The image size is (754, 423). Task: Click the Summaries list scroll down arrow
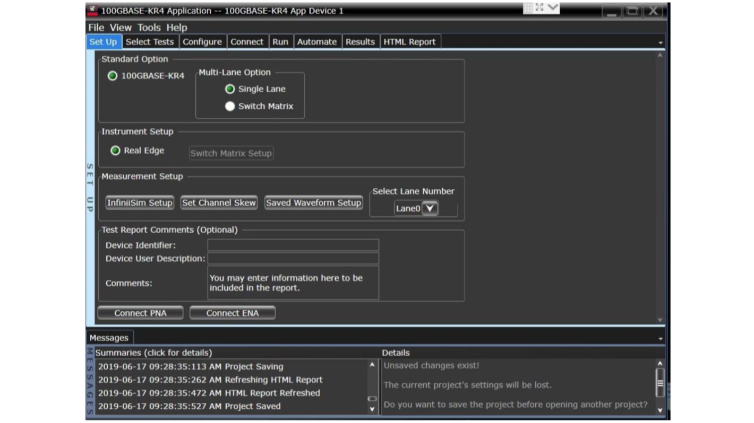[x=372, y=409]
